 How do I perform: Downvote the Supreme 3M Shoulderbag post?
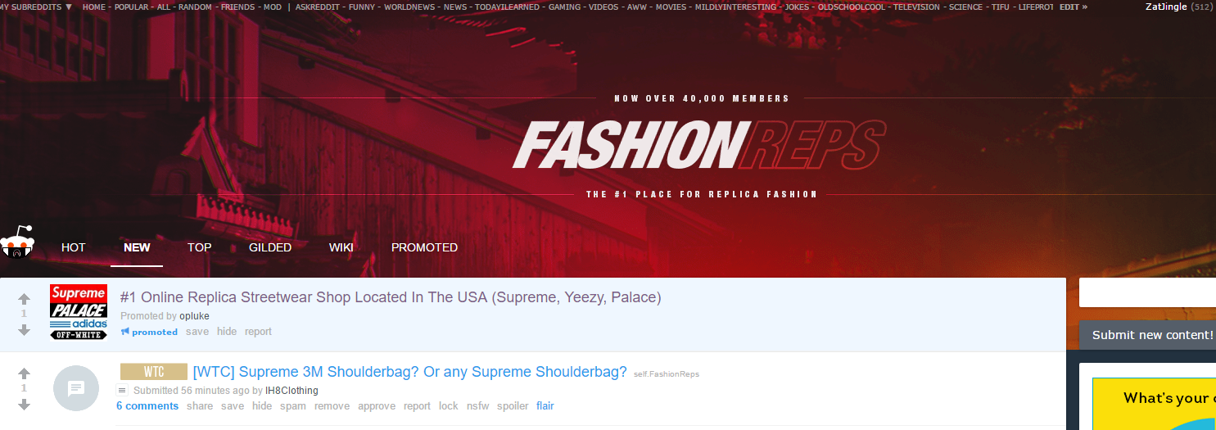coord(24,404)
